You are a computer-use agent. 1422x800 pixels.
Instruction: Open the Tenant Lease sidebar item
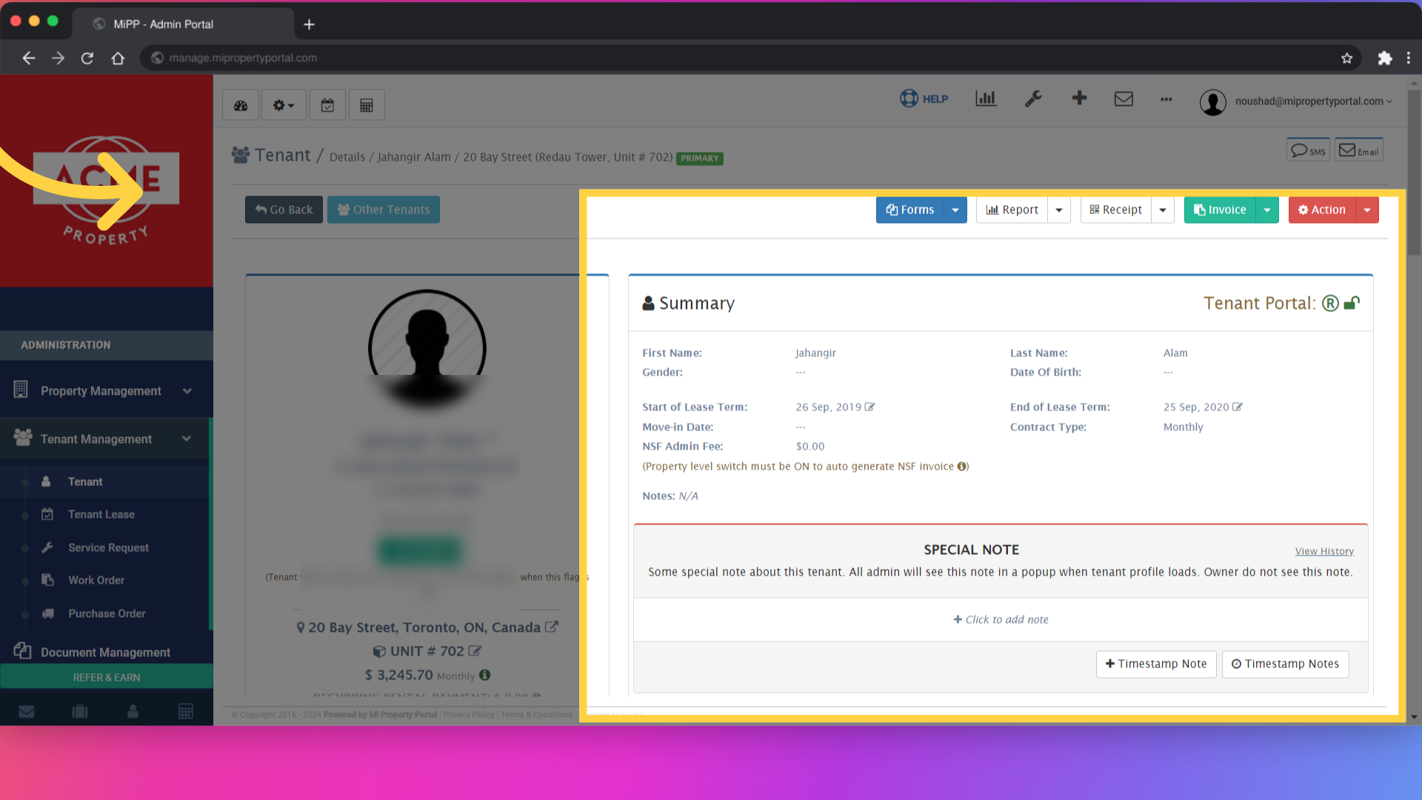tap(101, 514)
